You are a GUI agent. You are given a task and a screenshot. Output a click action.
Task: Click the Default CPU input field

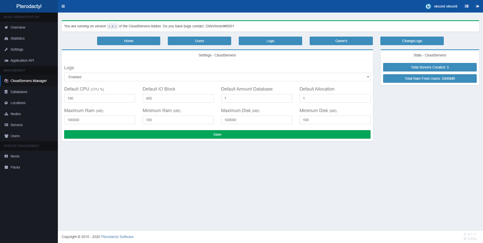click(x=99, y=98)
